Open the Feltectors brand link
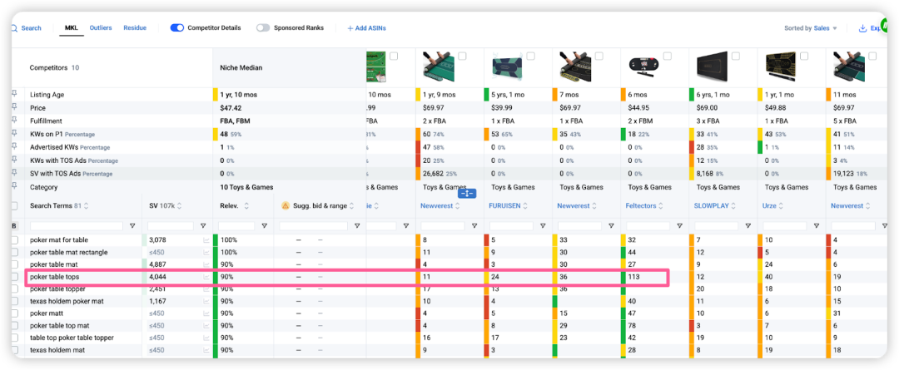The height and width of the screenshot is (370, 899). (642, 205)
